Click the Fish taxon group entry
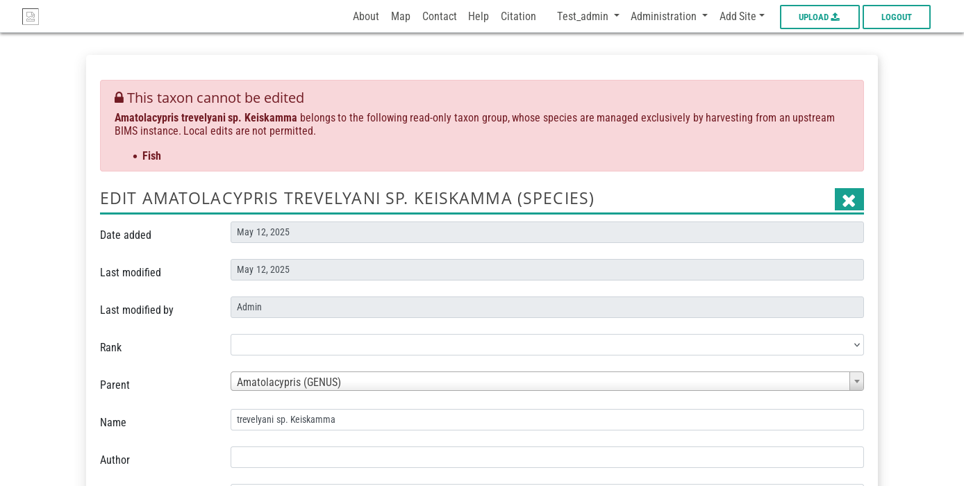Screen dimensions: 964x486 [151, 156]
